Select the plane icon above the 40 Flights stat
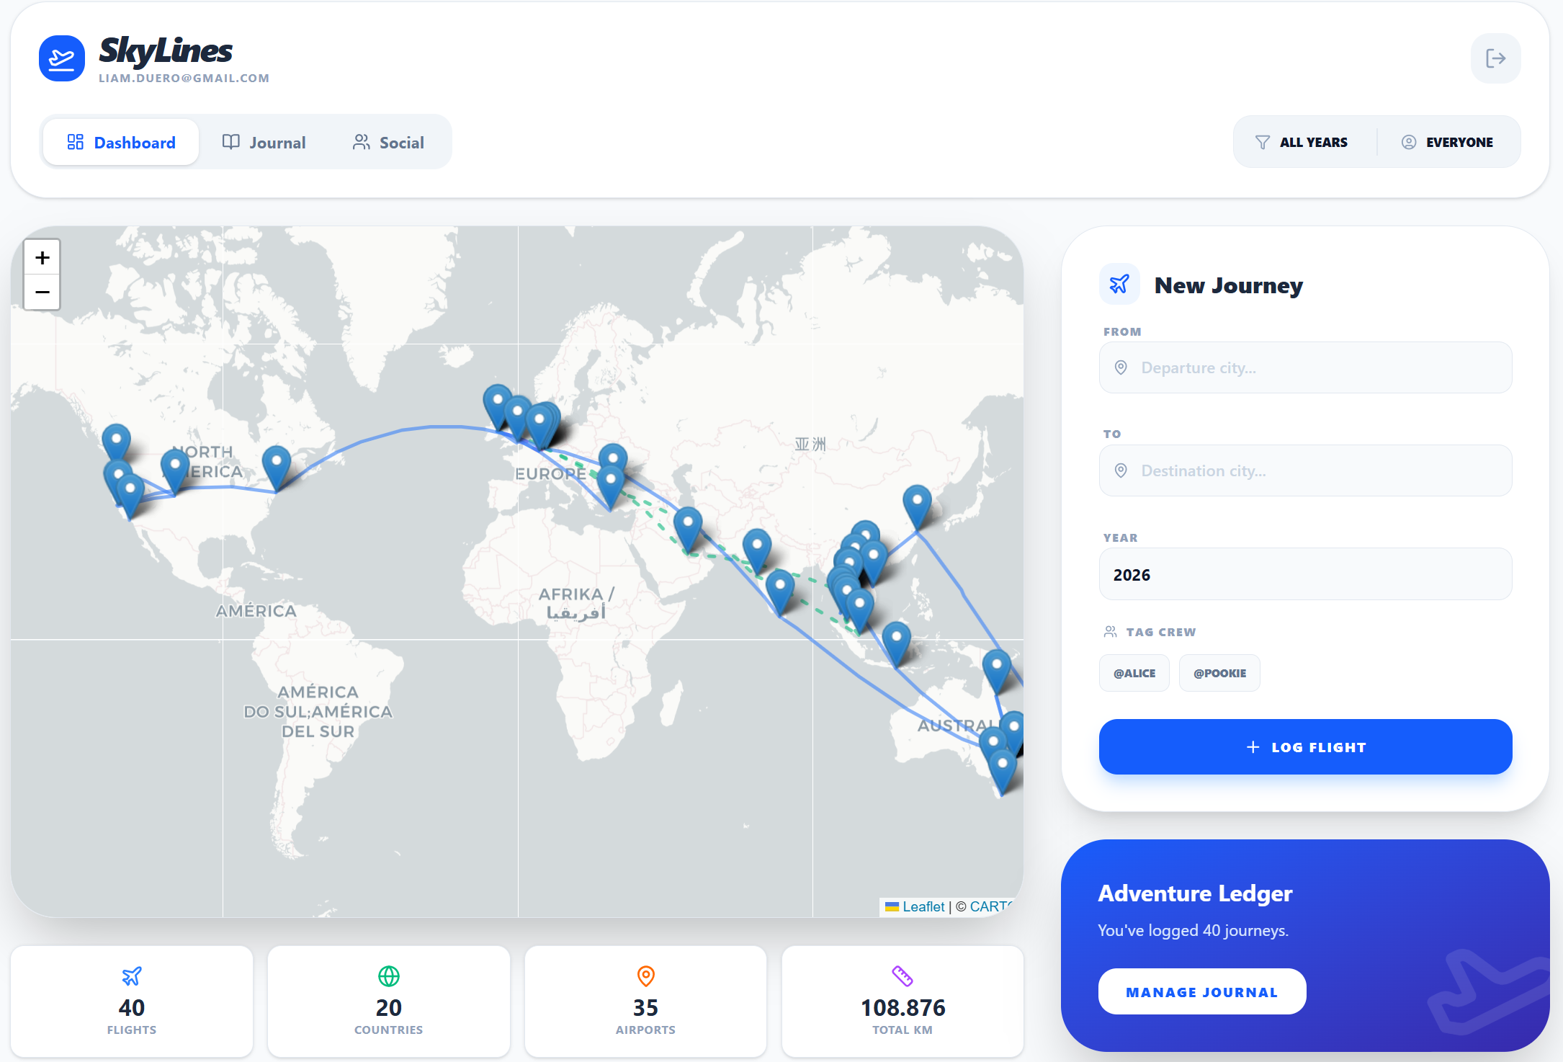The image size is (1563, 1062). click(131, 976)
